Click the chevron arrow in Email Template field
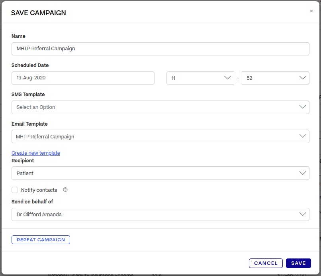321x276 pixels. 303,136
